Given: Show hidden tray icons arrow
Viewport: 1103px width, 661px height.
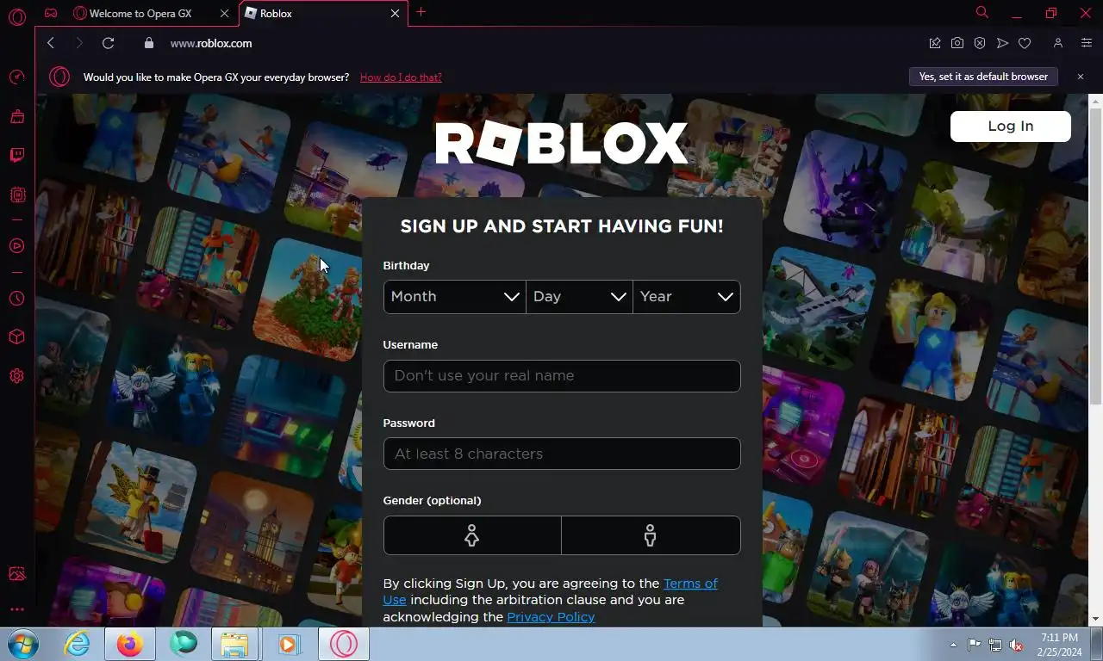Looking at the screenshot, I should point(953,645).
